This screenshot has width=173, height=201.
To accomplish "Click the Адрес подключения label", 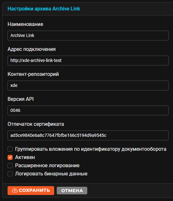I will (32, 49).
